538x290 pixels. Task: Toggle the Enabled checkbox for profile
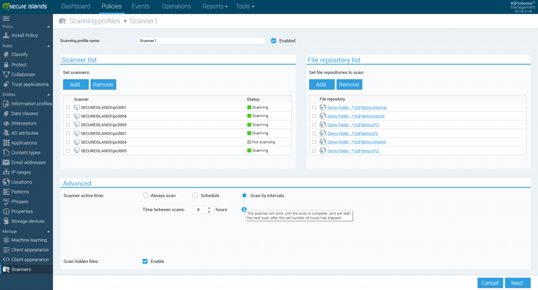pyautogui.click(x=273, y=41)
